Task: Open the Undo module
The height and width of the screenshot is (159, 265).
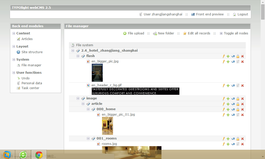Action: point(26,78)
